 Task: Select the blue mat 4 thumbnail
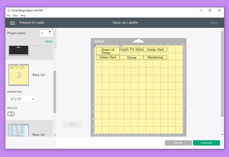pos(19,130)
